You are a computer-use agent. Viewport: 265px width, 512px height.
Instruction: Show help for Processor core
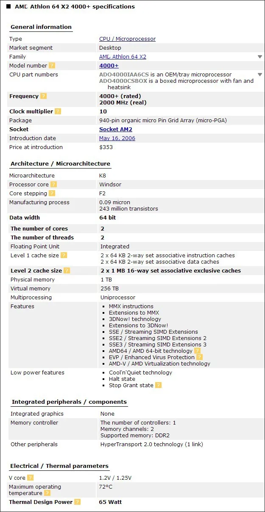[x=53, y=184]
